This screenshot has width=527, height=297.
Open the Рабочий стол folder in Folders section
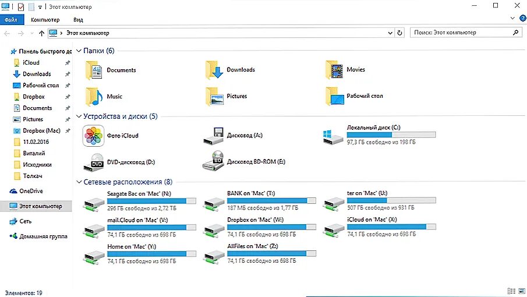334,96
